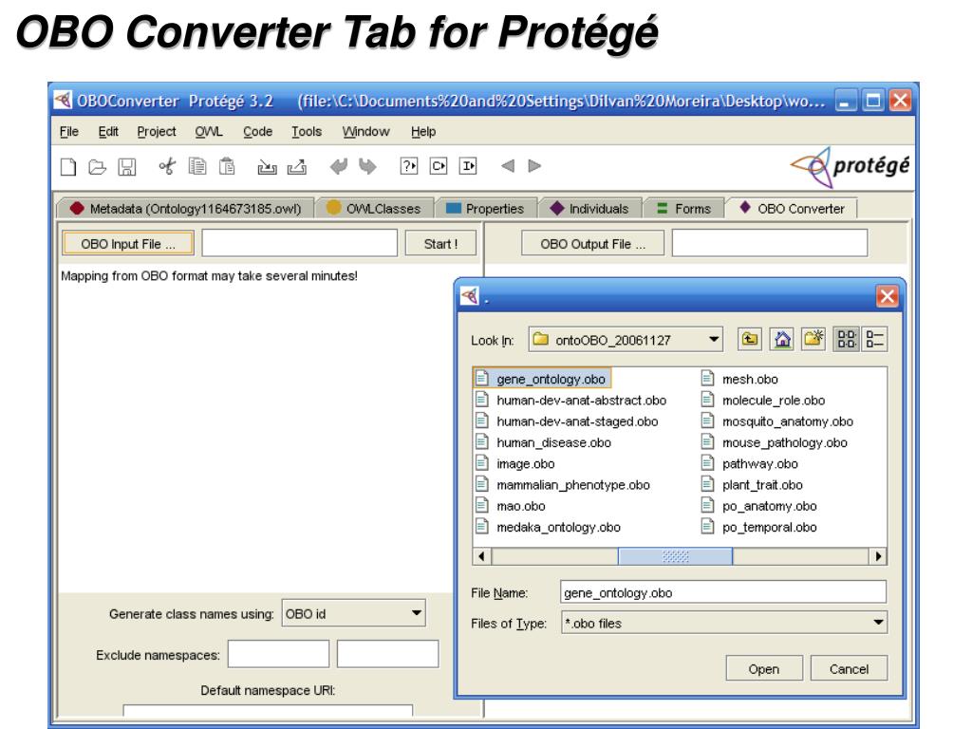Click the Redo arrow icon

tap(367, 166)
